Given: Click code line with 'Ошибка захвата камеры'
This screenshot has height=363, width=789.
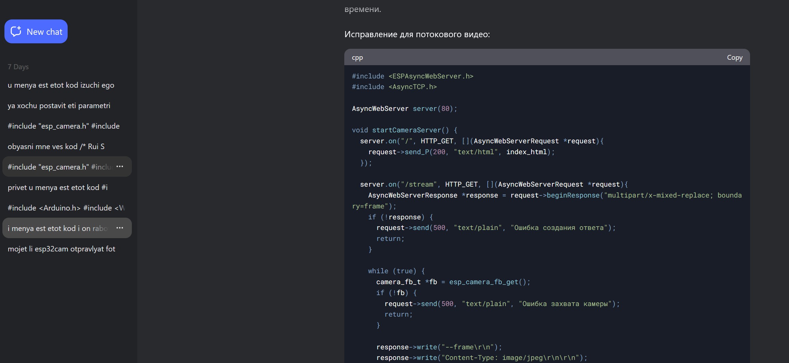Looking at the screenshot, I should click(502, 304).
